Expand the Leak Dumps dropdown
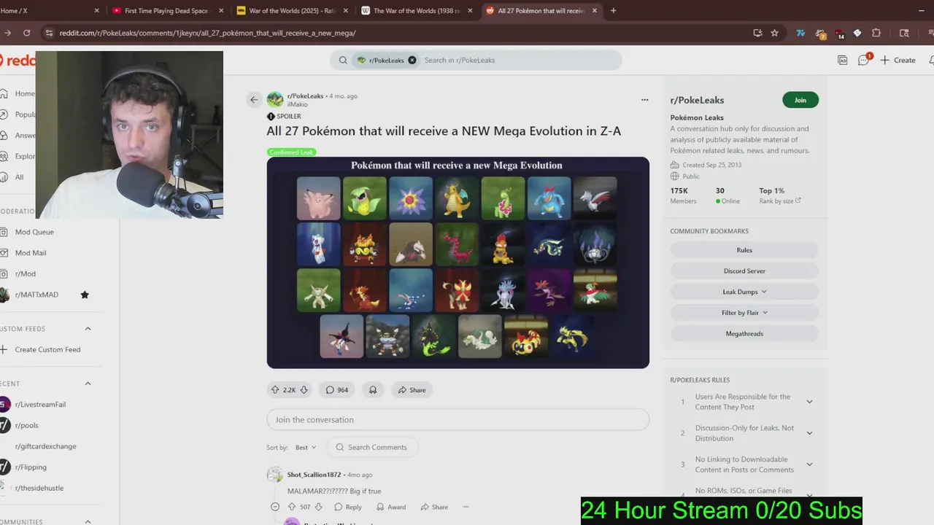 [x=744, y=292]
